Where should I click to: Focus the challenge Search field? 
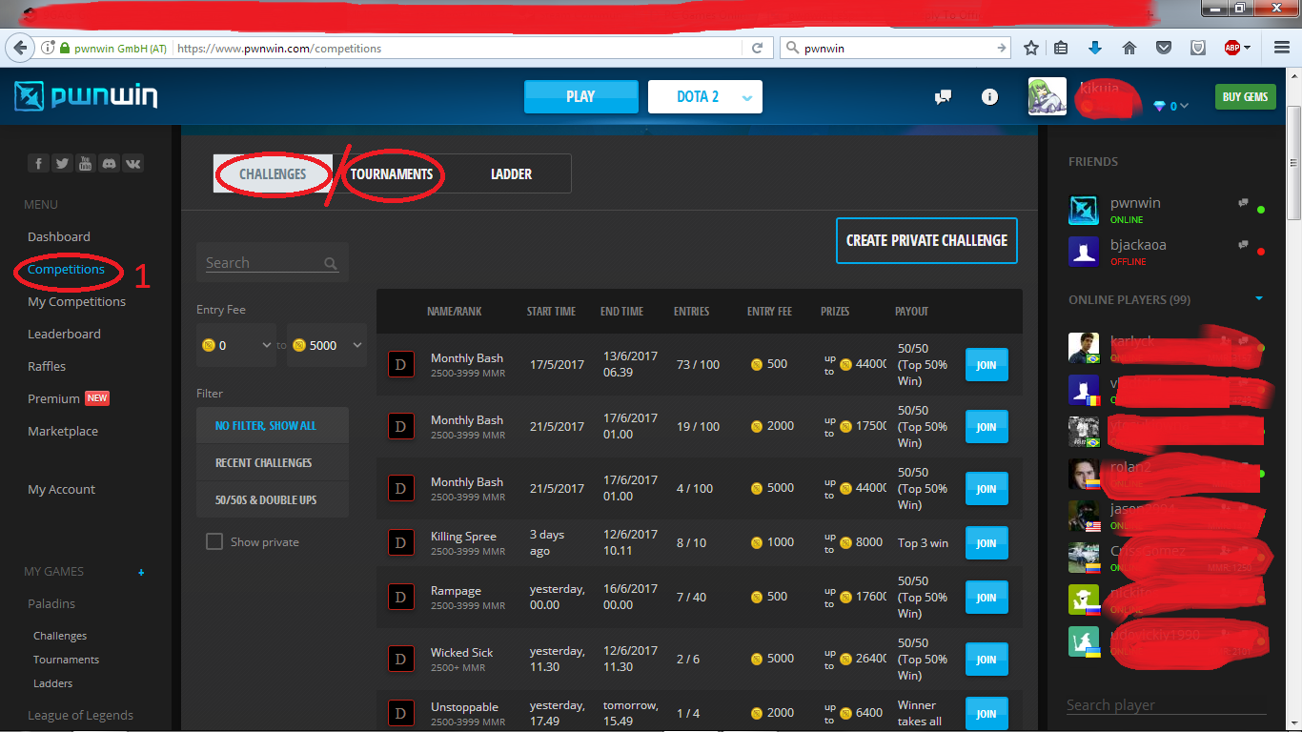pos(273,262)
